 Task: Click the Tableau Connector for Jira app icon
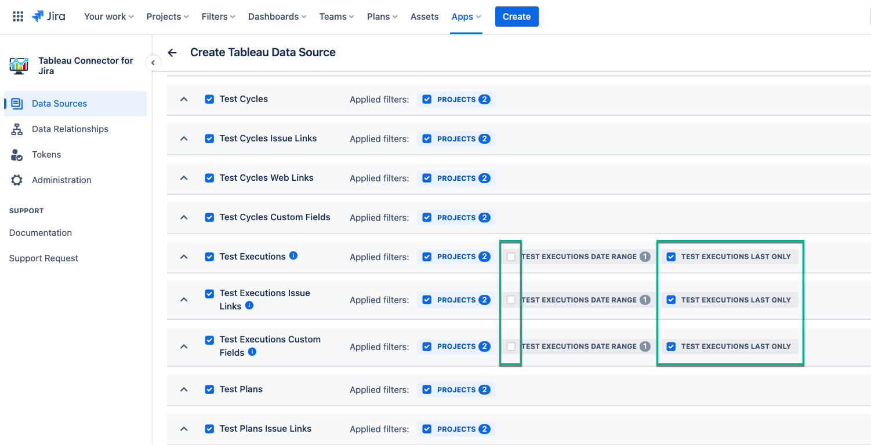[x=19, y=65]
